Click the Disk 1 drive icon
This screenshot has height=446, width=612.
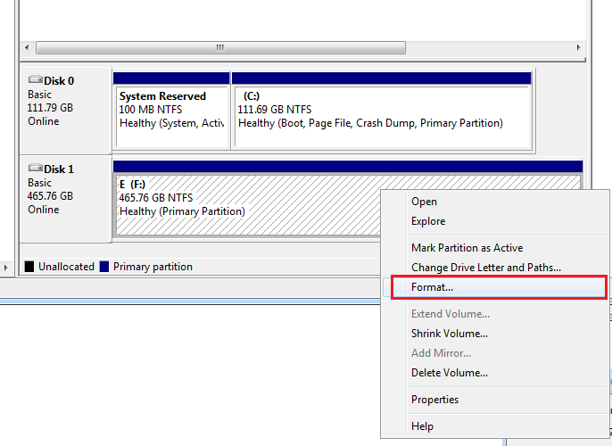(x=35, y=169)
